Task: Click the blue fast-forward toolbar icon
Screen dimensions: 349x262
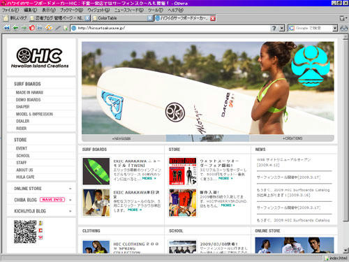Action: (x=40, y=28)
